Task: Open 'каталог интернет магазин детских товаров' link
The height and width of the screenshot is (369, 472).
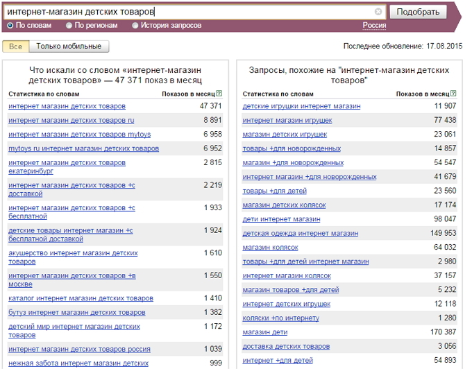Action: coord(81,298)
